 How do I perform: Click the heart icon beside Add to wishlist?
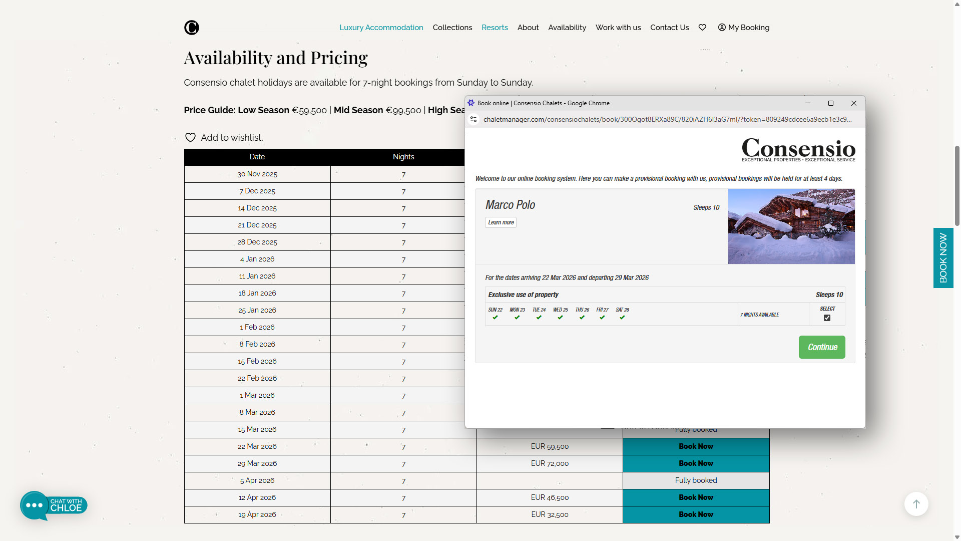pyautogui.click(x=190, y=138)
